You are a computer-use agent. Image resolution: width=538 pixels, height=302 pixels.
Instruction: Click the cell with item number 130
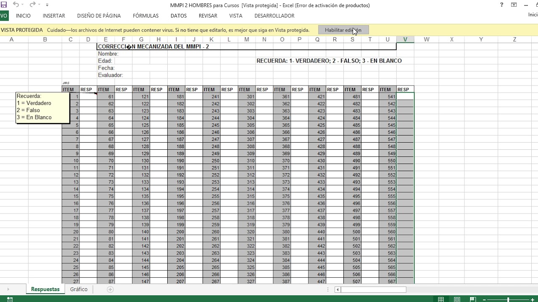pos(141,161)
